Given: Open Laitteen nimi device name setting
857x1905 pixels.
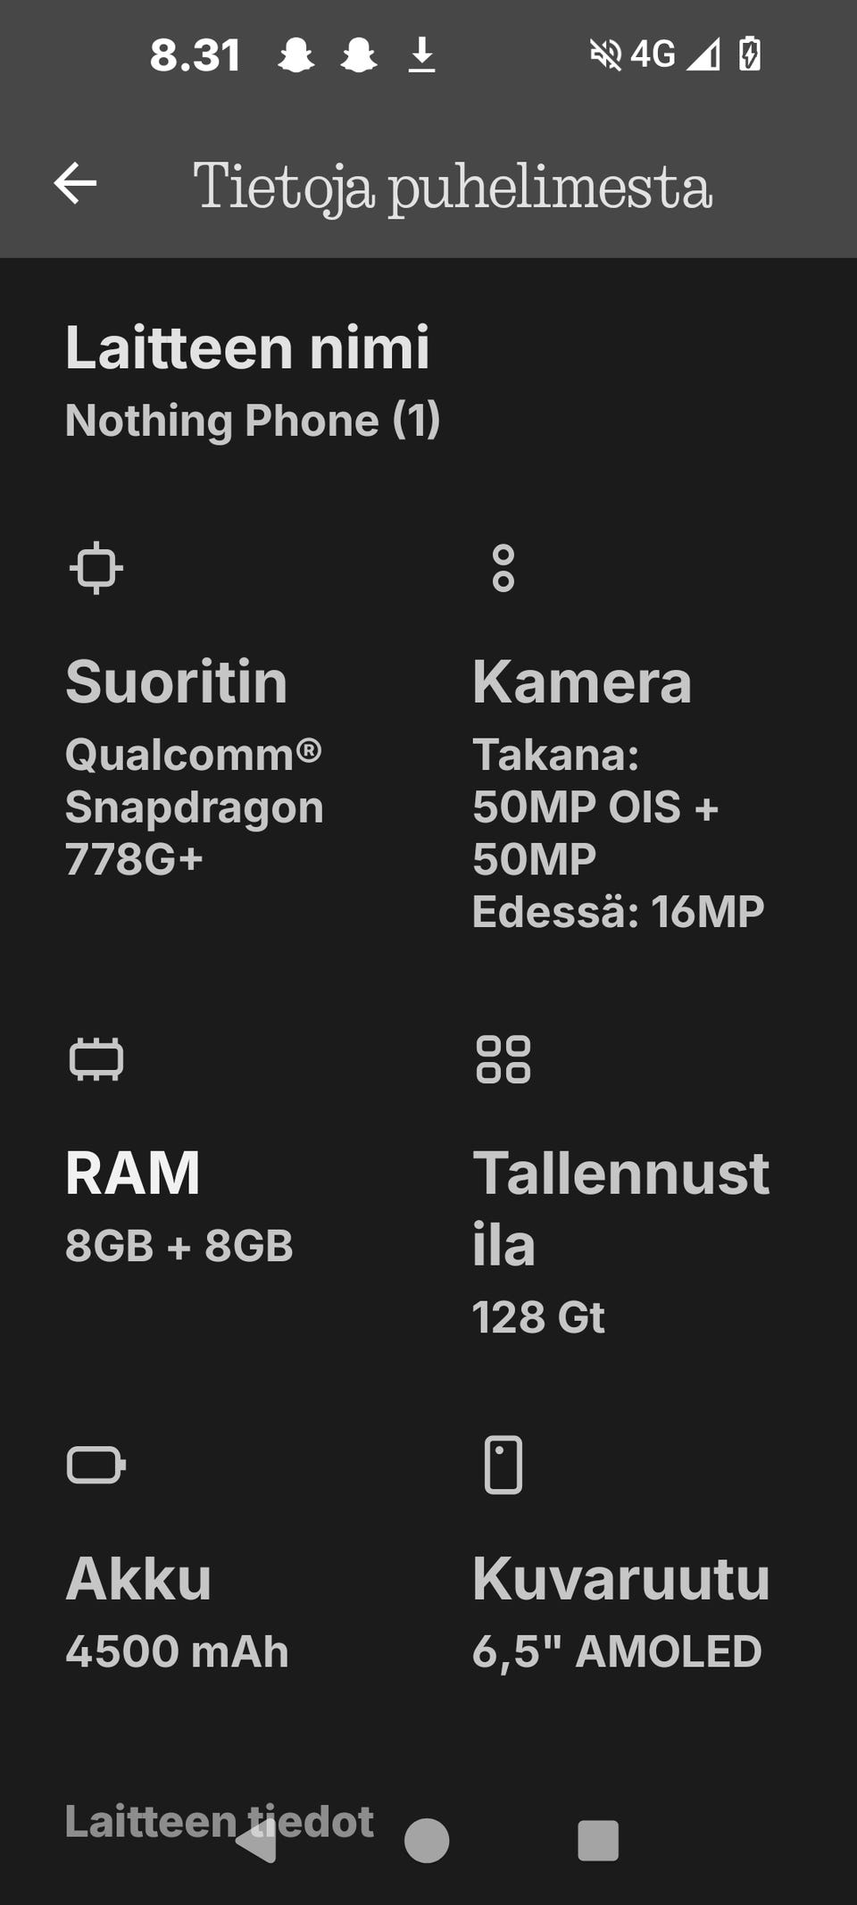Looking at the screenshot, I should pos(247,347).
